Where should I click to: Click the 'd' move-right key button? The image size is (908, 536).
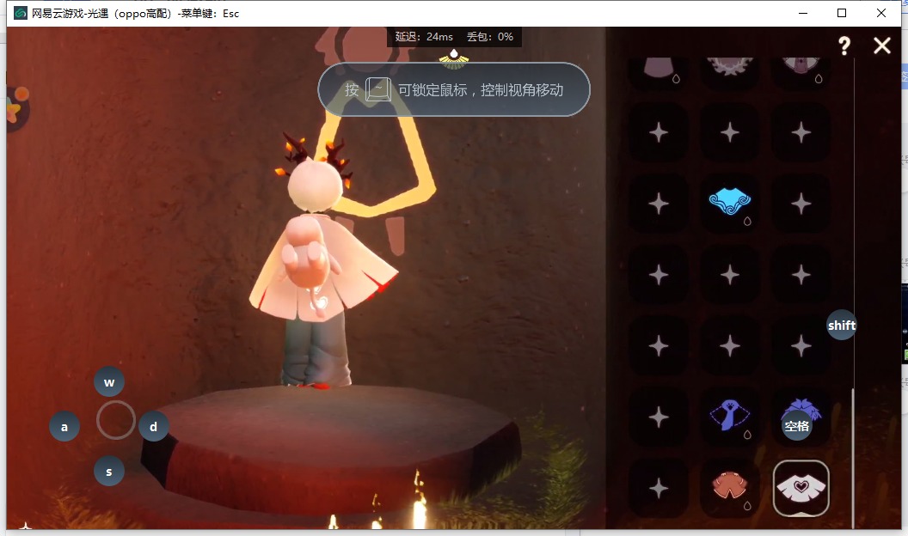(153, 426)
